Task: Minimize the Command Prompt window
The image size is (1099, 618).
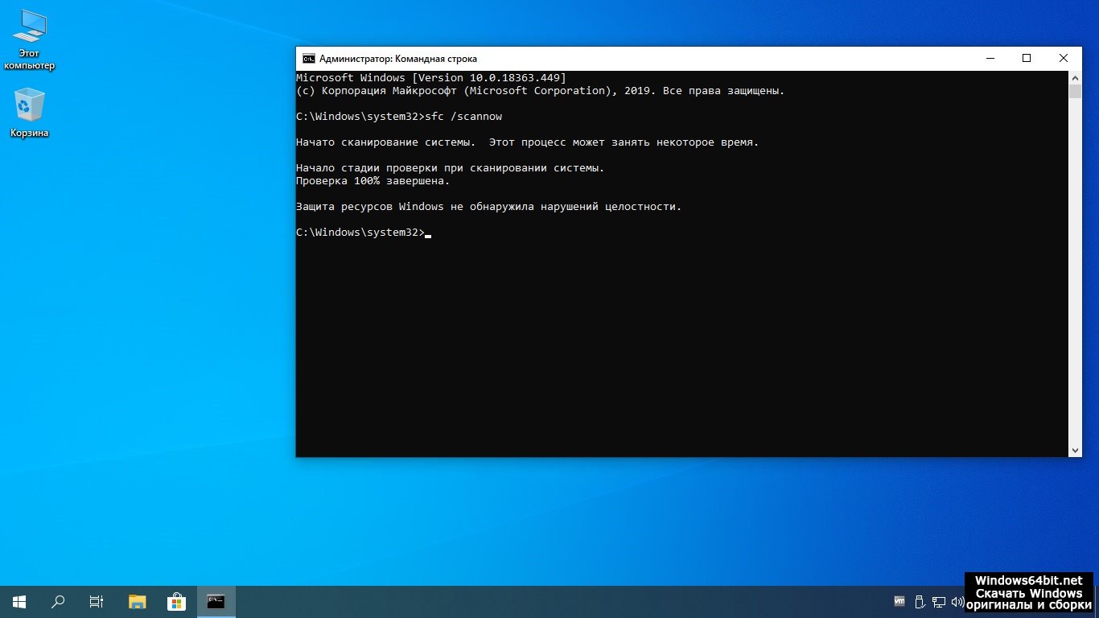Action: tap(990, 59)
